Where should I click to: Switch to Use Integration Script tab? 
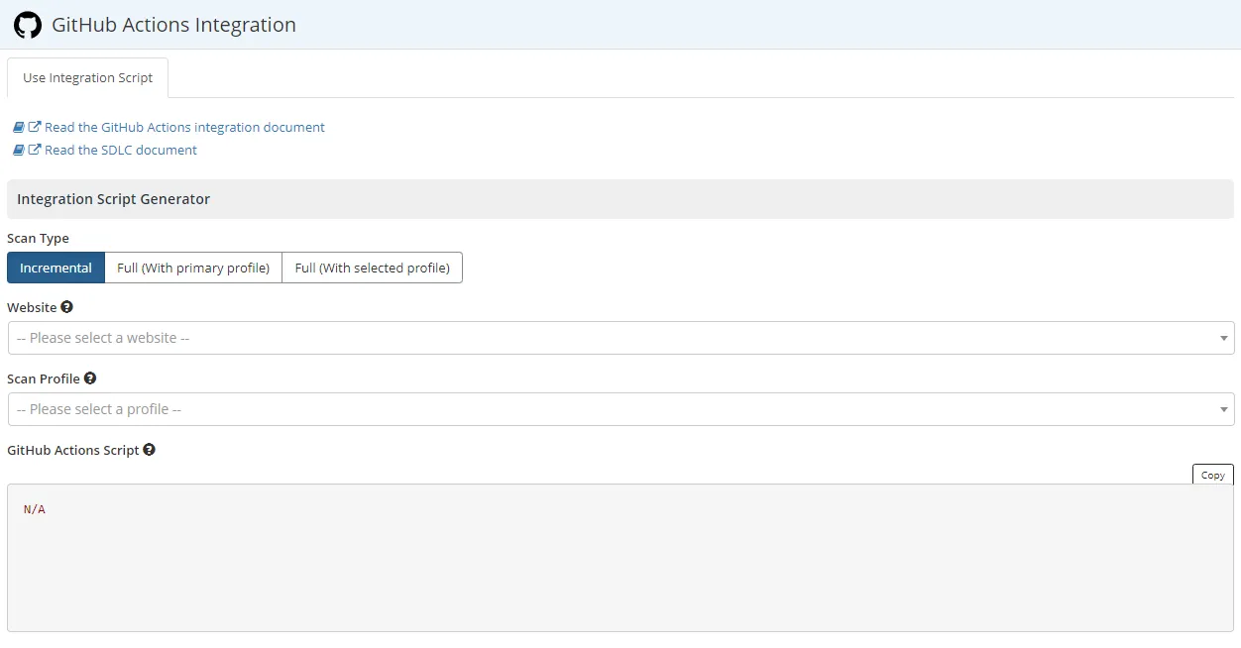pyautogui.click(x=87, y=77)
